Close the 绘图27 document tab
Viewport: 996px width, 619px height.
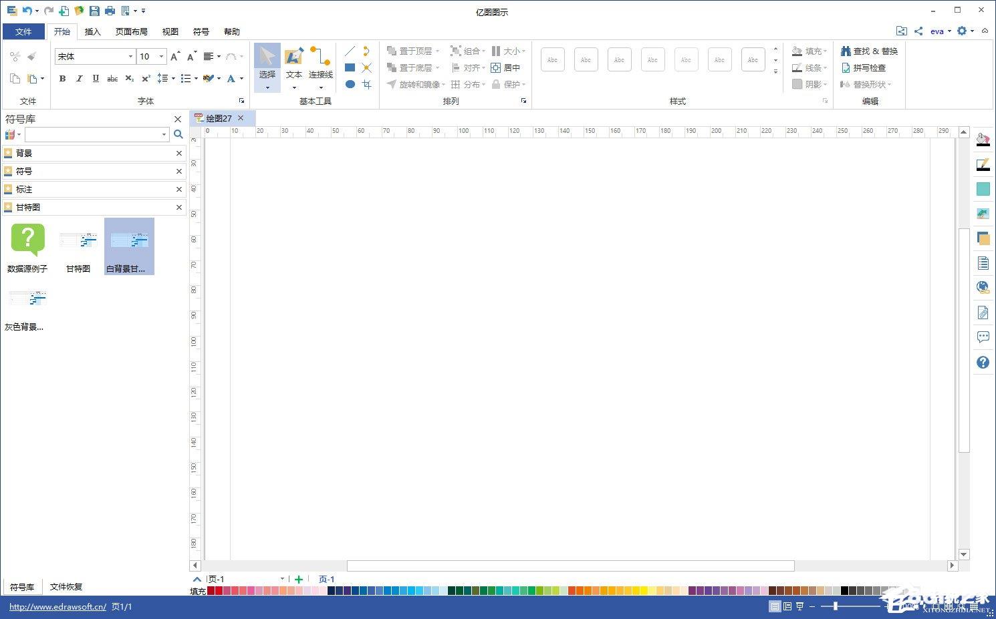click(241, 118)
